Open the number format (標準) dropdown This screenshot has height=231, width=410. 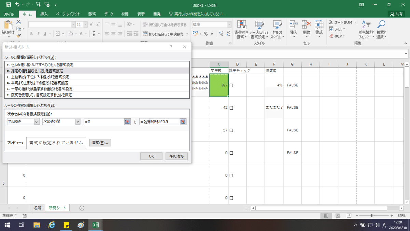(230, 25)
